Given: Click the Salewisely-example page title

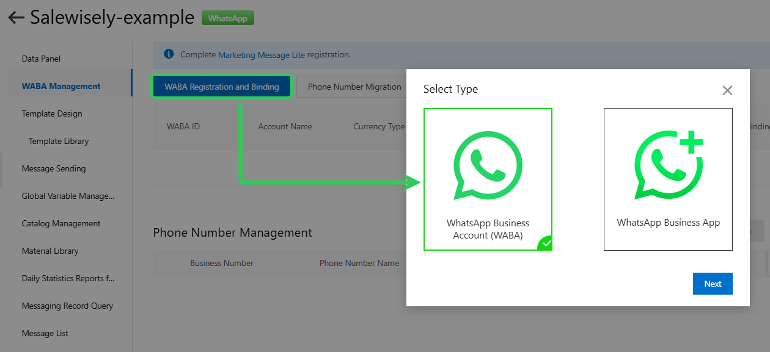Looking at the screenshot, I should pos(112,18).
